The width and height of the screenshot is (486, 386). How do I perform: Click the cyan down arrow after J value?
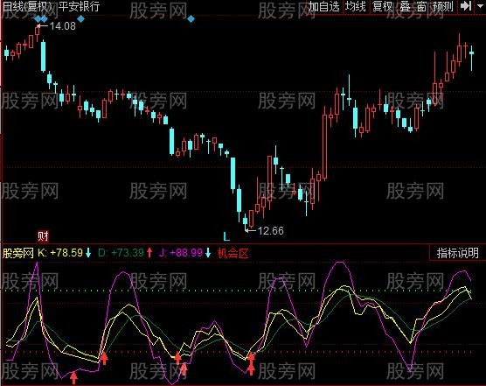pos(208,253)
